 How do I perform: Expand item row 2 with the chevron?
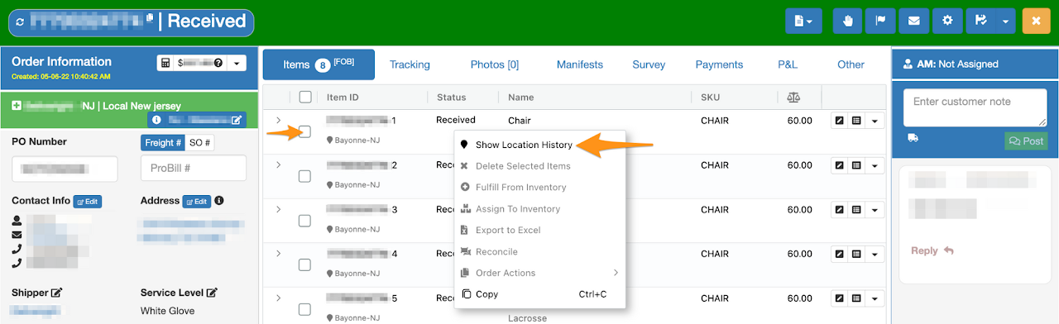coord(278,165)
